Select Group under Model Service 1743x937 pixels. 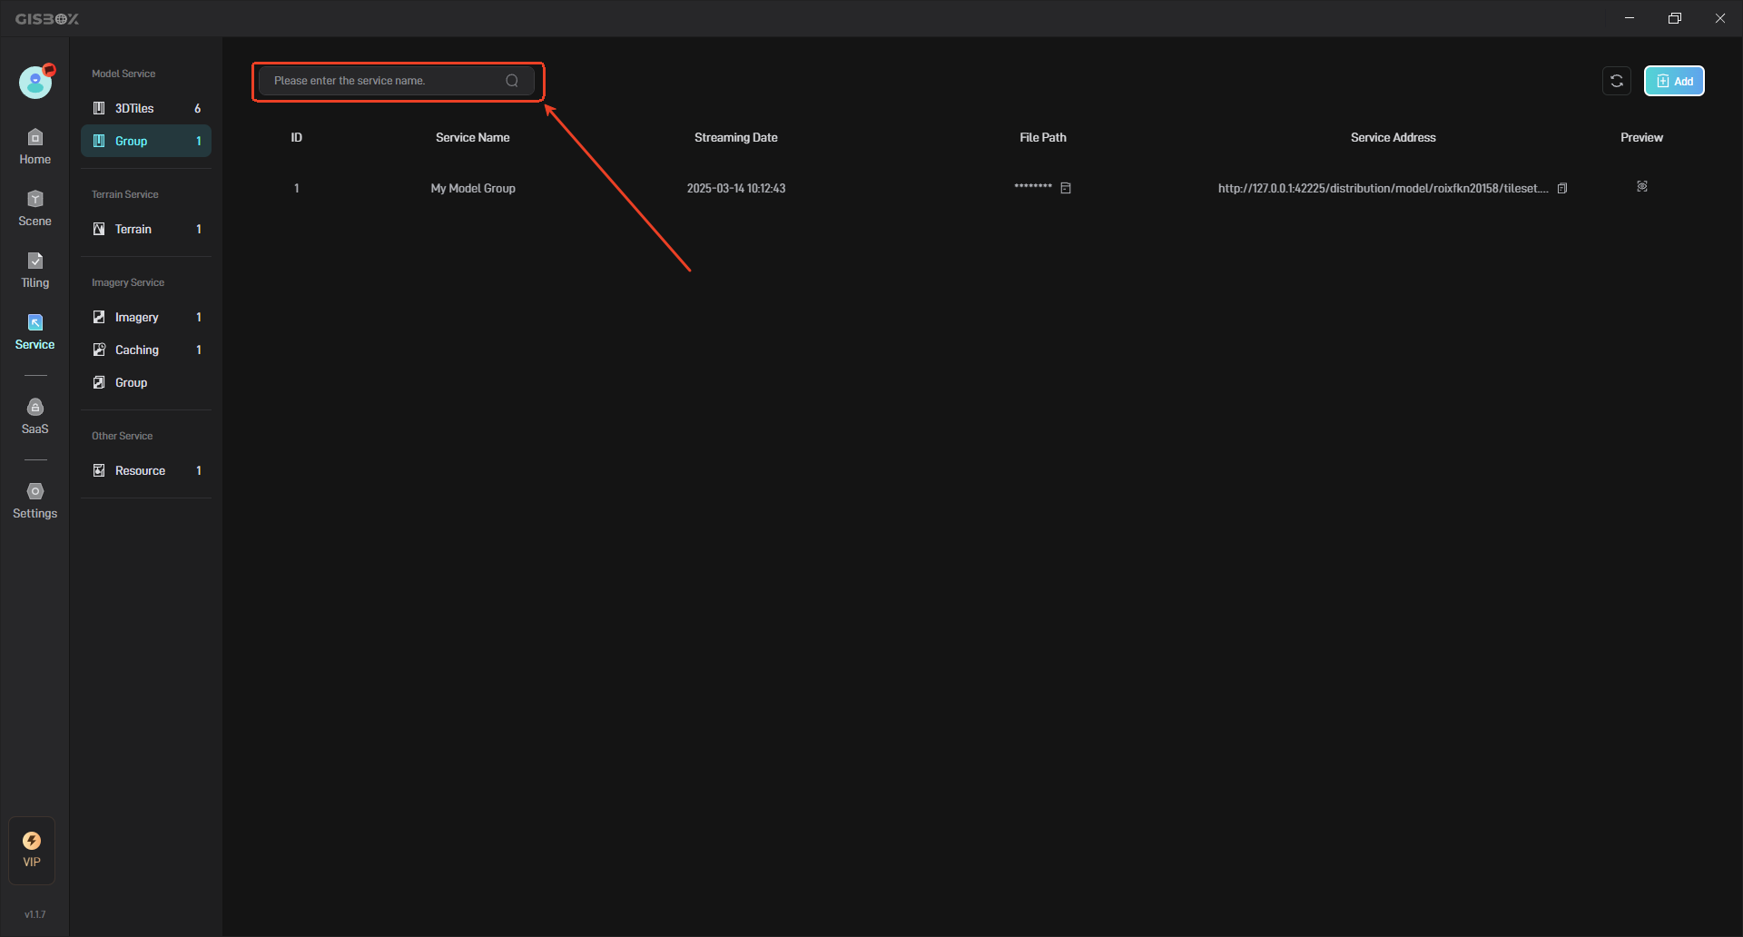pyautogui.click(x=146, y=141)
